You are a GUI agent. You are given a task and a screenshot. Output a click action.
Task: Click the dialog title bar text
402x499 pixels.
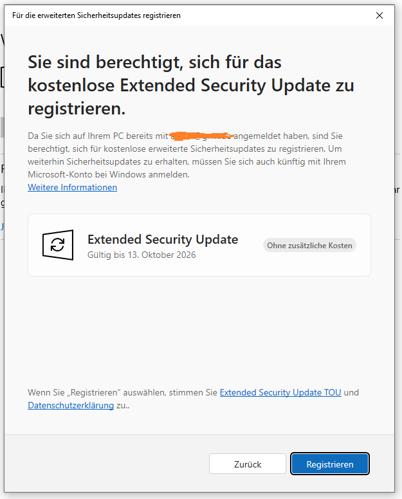click(96, 15)
